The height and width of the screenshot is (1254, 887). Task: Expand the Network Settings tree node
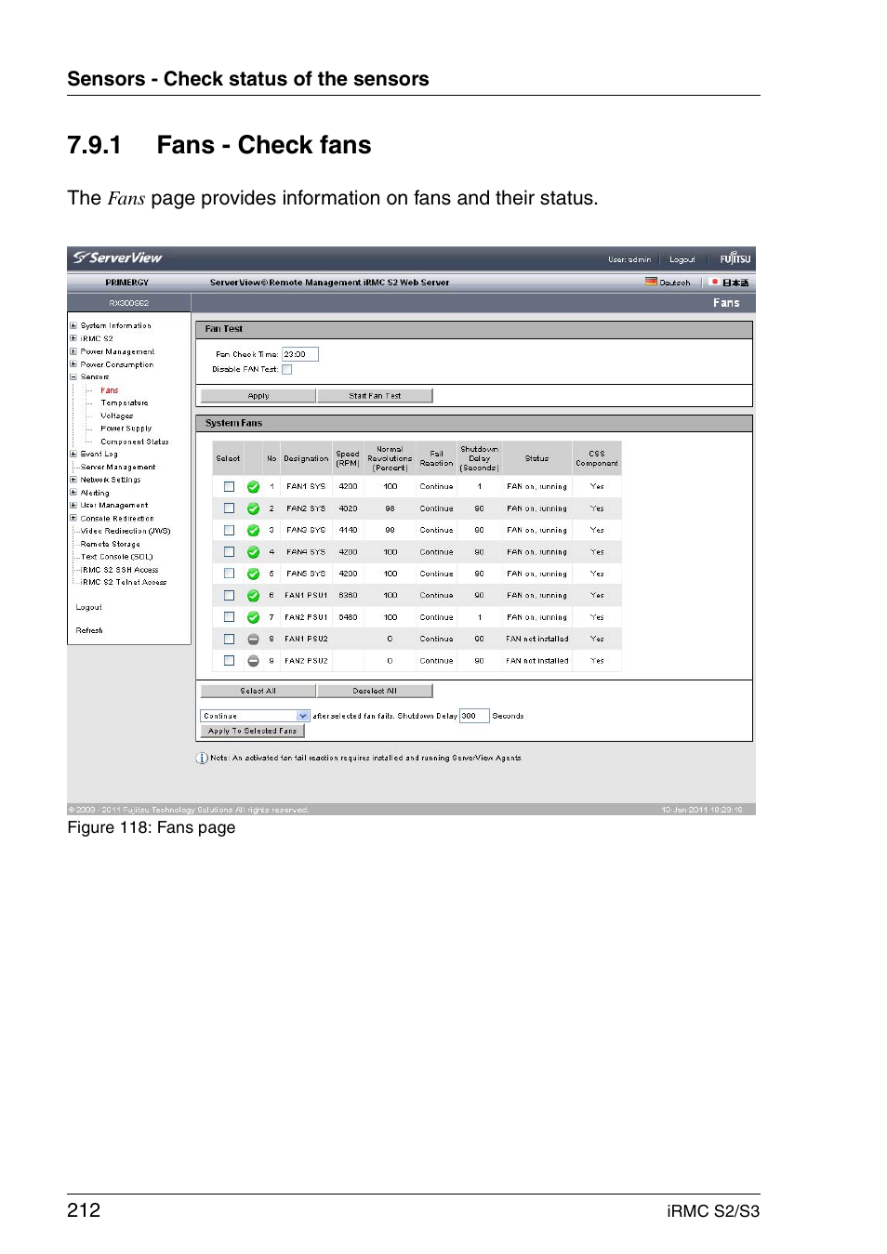73,480
